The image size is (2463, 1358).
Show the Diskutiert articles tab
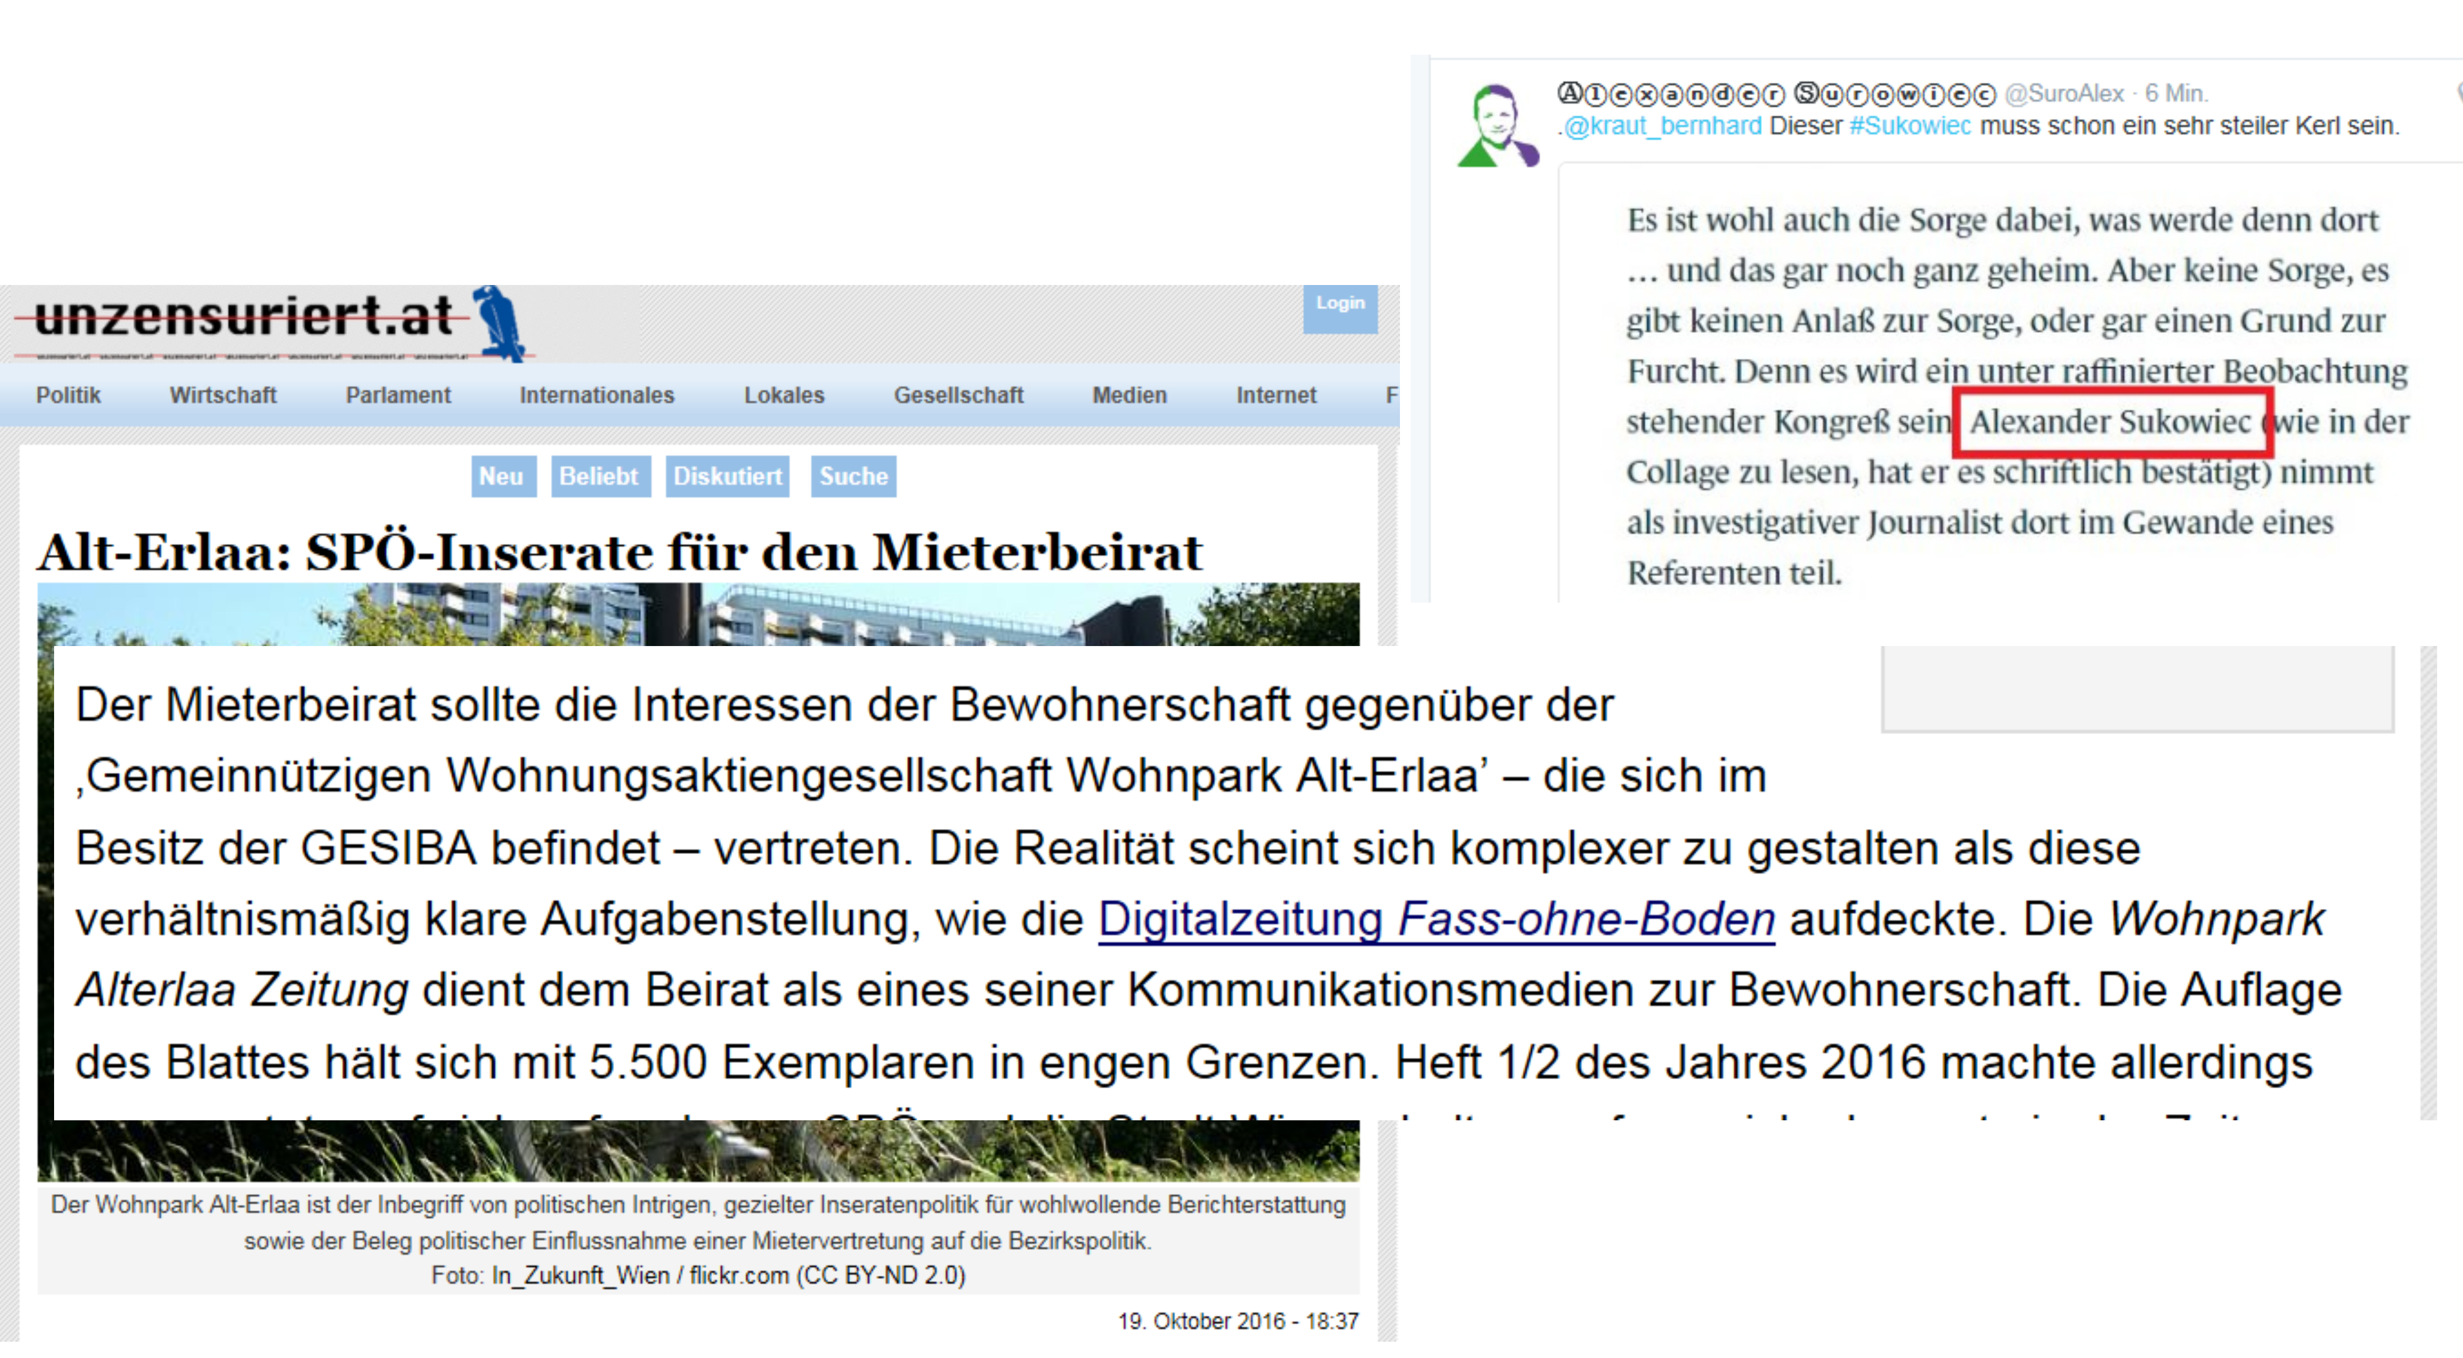point(727,476)
